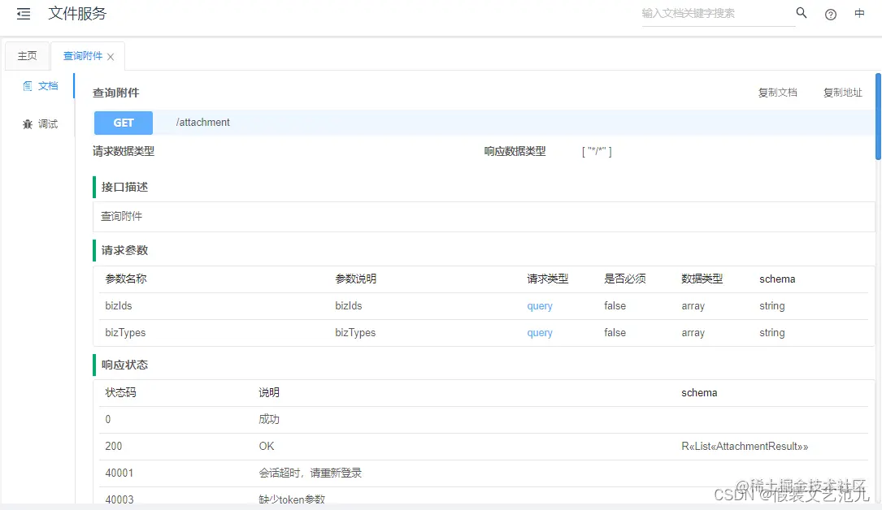Click bizIds parameter name cell

(x=119, y=306)
